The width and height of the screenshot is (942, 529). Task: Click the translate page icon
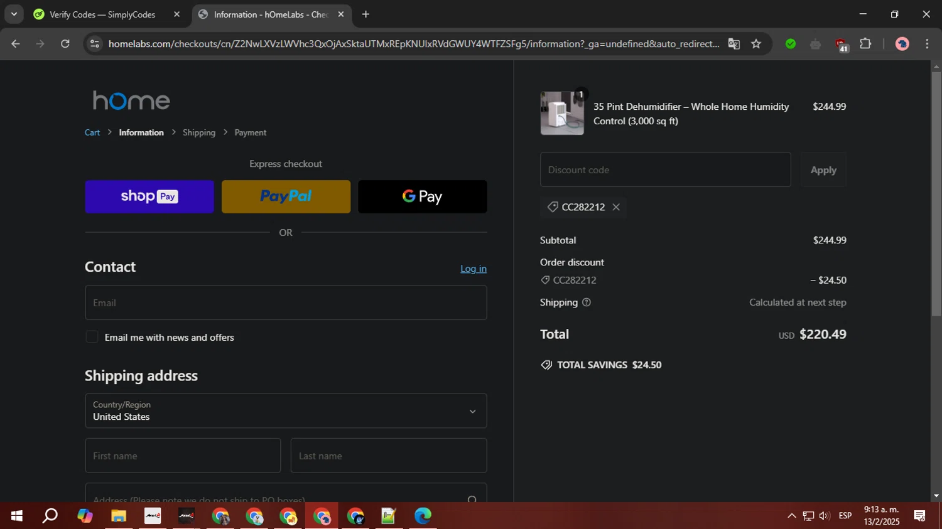[734, 44]
